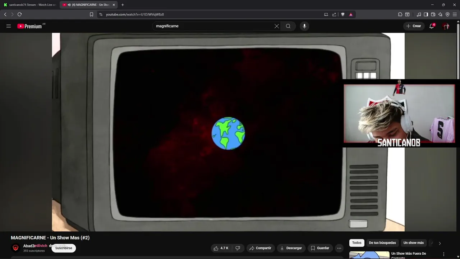Open browser extensions puzzle icon
The height and width of the screenshot is (259, 460).
point(400,14)
